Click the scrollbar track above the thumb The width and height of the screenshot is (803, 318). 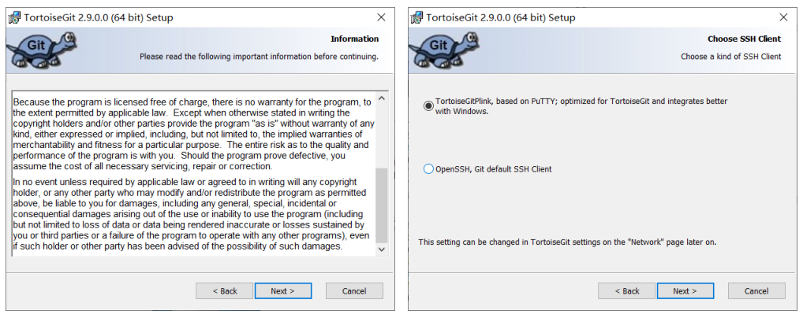[382, 136]
